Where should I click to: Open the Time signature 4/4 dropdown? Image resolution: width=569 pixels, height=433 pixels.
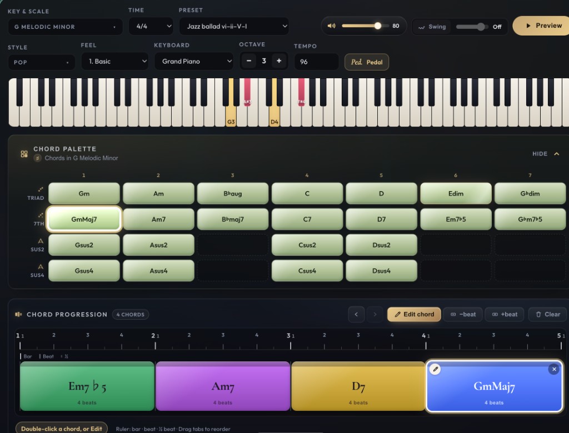[151, 26]
